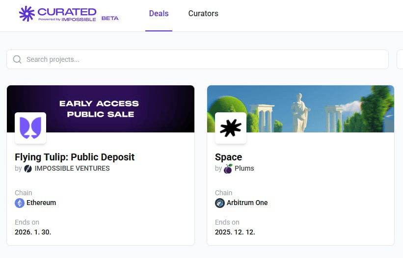Image resolution: width=403 pixels, height=258 pixels.
Task: Click the Arbitrum One chain icon
Action: coord(220,203)
